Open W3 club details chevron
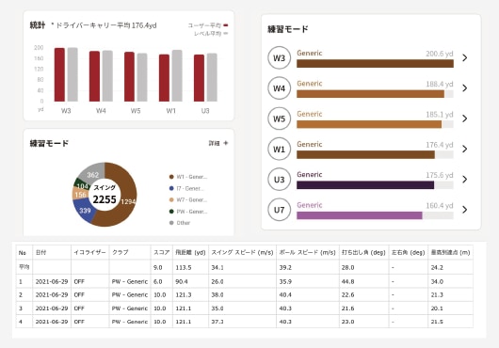This screenshot has width=499, height=348. [x=464, y=57]
